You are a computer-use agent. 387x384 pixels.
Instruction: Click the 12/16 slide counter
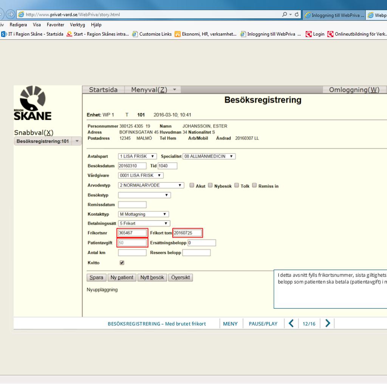click(309, 324)
